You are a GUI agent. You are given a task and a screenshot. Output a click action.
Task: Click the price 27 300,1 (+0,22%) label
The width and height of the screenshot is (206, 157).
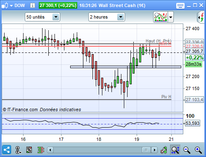[58, 5]
